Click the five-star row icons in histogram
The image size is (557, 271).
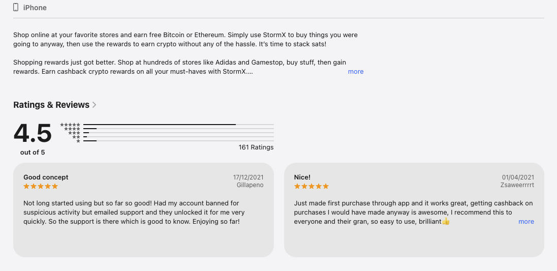pos(70,125)
